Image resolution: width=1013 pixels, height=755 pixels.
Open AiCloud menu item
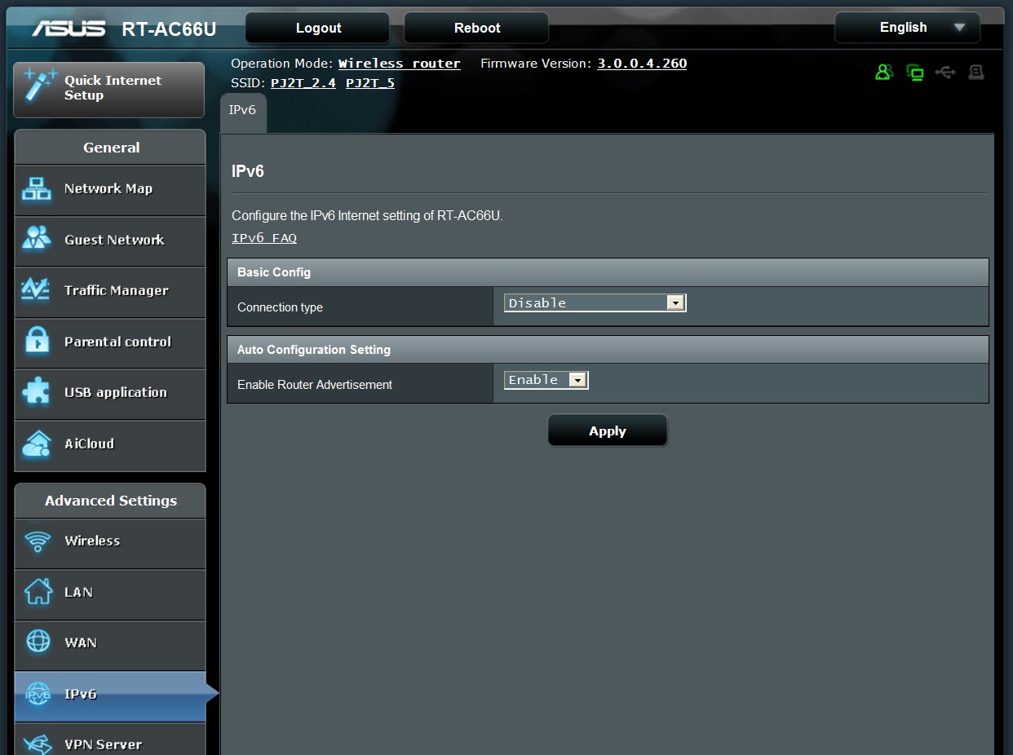click(109, 444)
